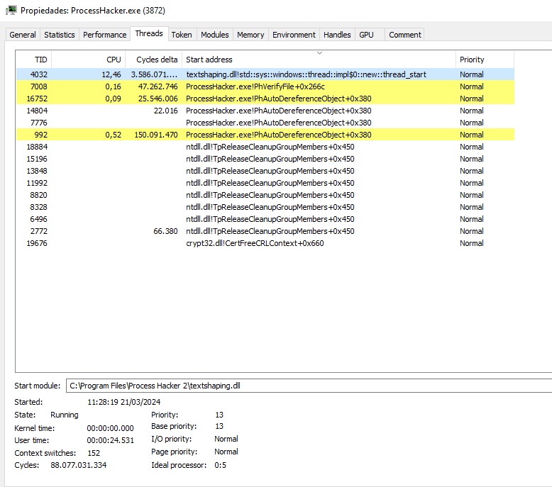Select thread row with TID 11992
Image resolution: width=552 pixels, height=487 pixels.
click(x=265, y=183)
